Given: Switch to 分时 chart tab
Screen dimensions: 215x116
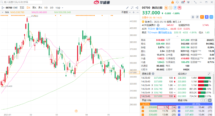Looking at the screenshot, I should (15, 8).
